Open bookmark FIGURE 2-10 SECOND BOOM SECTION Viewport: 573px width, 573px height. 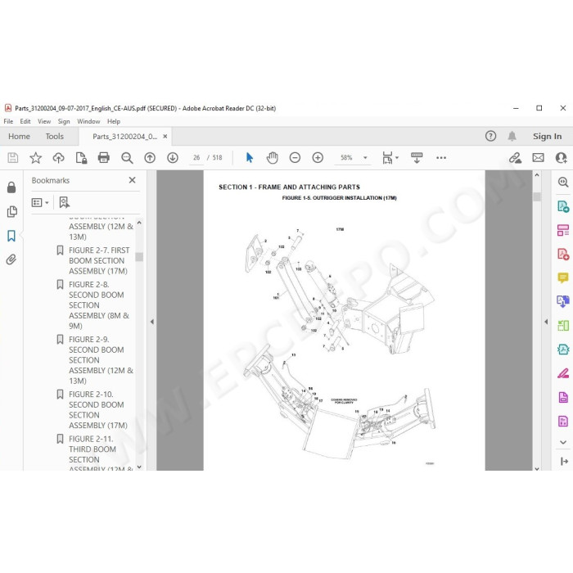click(98, 409)
